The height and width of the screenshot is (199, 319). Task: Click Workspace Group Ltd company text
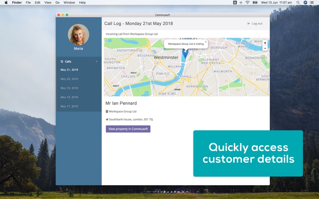[122, 111]
